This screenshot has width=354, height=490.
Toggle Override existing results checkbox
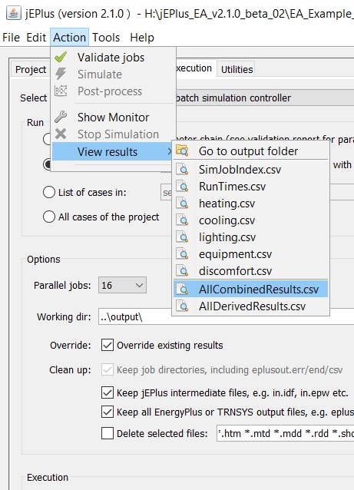click(x=108, y=345)
